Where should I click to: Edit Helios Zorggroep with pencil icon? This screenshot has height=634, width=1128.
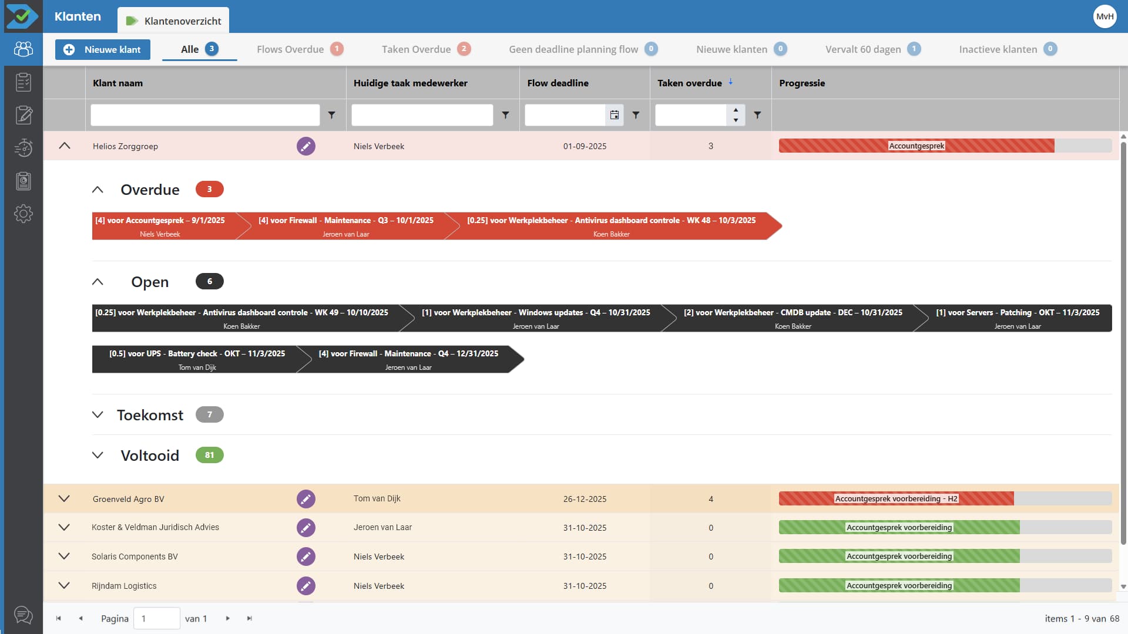305,146
